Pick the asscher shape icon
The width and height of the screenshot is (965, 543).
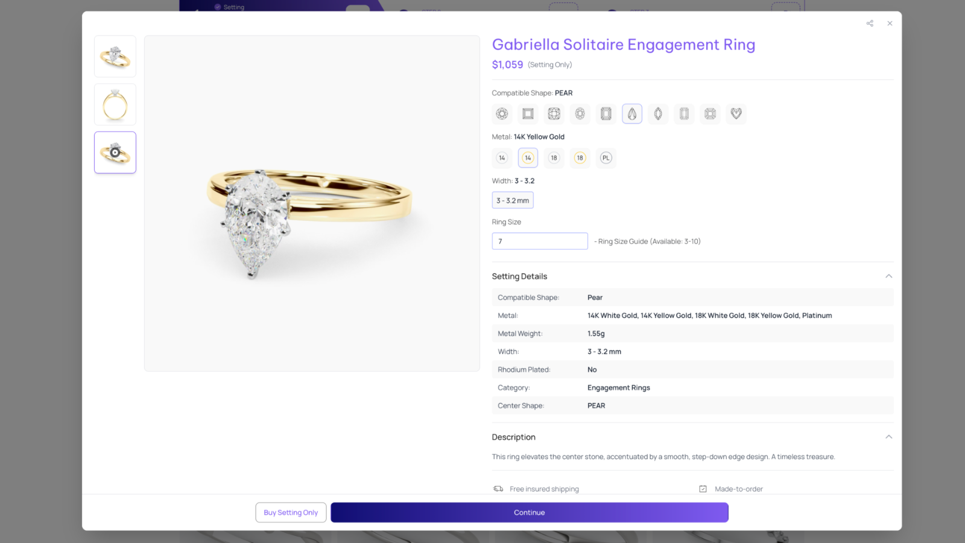click(710, 113)
